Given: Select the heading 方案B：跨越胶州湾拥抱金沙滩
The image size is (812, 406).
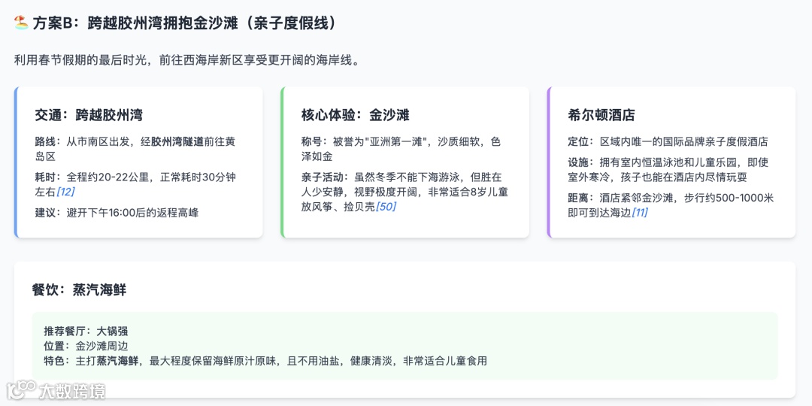Looking at the screenshot, I should 184,23.
